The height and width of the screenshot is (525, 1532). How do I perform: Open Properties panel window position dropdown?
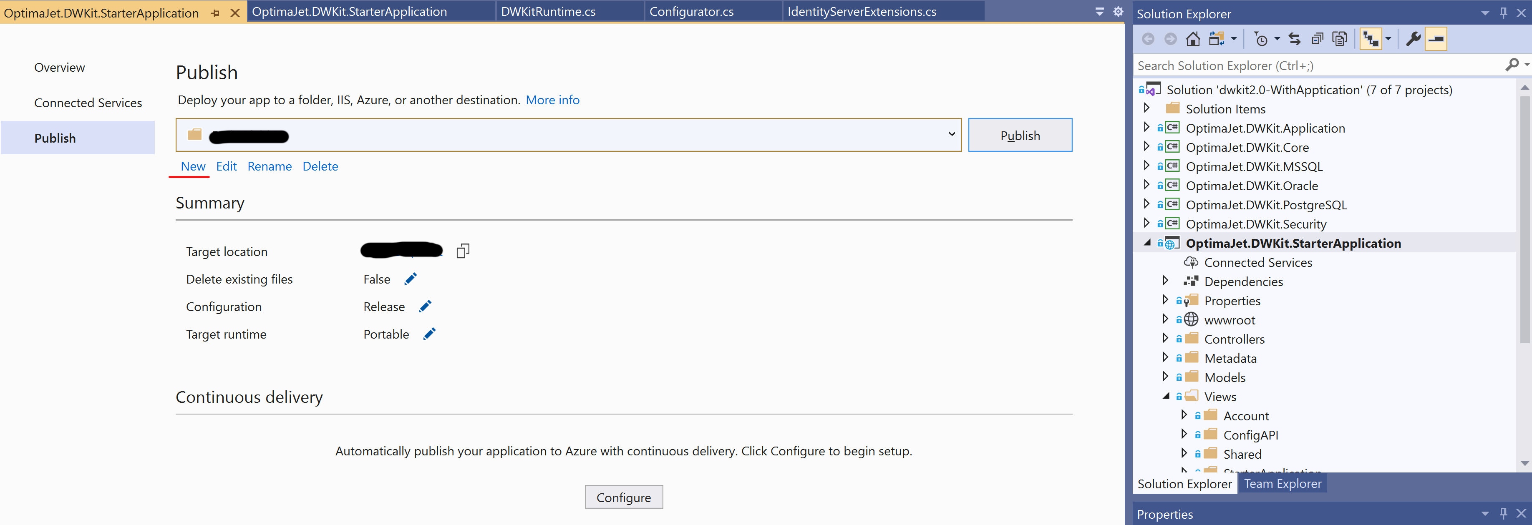(1484, 513)
